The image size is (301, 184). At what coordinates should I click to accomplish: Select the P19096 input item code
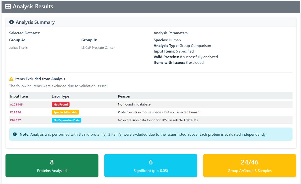click(16, 112)
